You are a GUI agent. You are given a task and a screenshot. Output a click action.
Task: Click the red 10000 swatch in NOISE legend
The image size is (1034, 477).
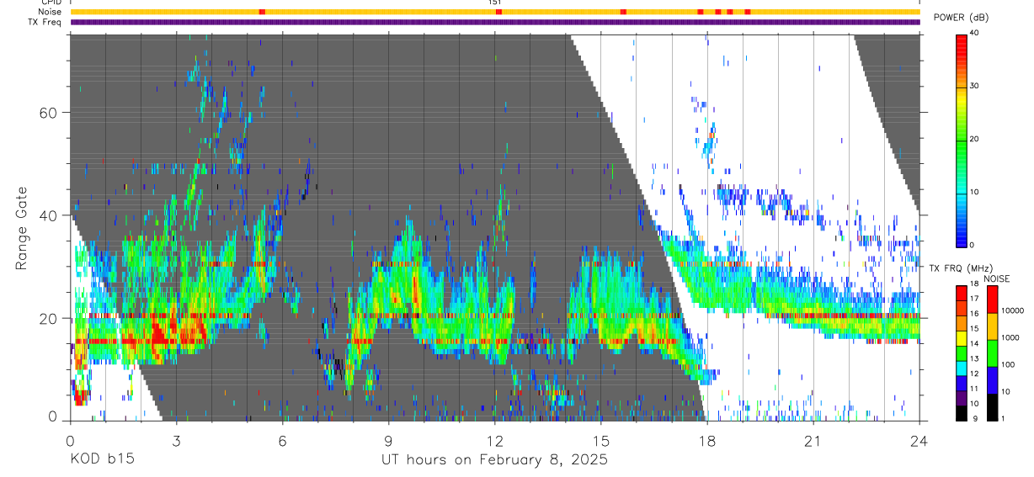click(x=992, y=299)
